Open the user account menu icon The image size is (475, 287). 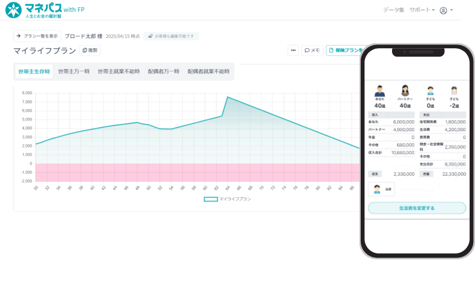tap(444, 10)
